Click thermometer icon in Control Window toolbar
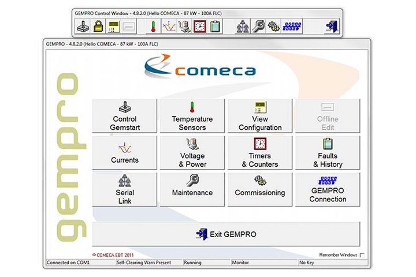 (153, 26)
